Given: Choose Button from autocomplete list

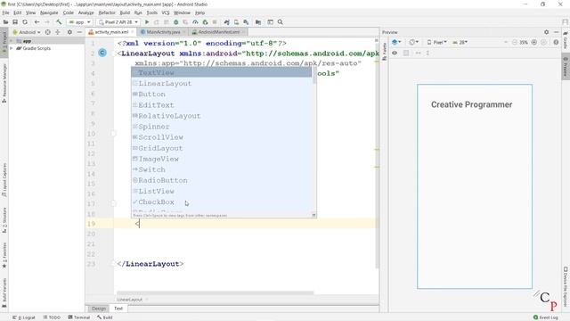Looking at the screenshot, I should point(222,95).
